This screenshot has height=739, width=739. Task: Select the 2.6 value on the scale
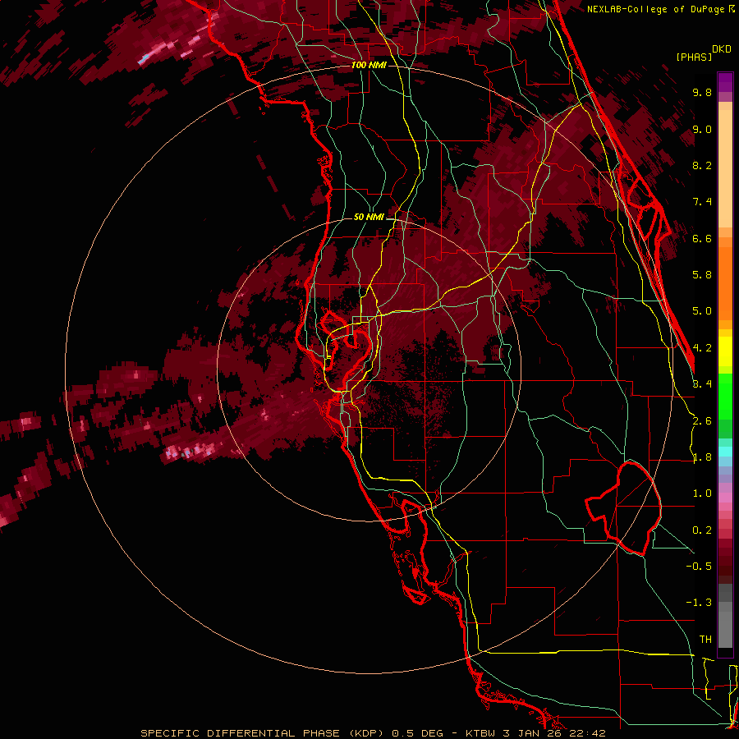coord(702,421)
